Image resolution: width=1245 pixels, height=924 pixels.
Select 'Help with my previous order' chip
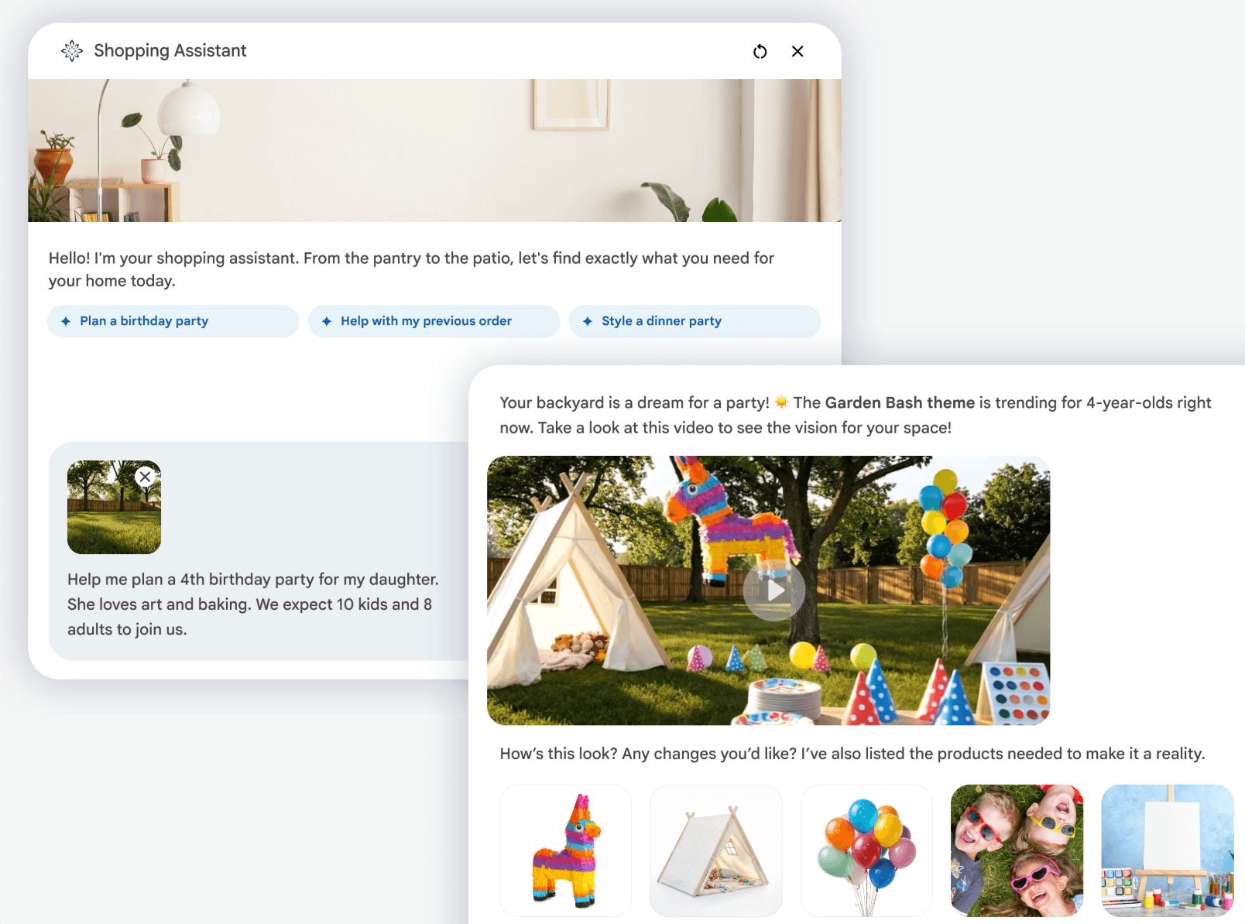[434, 321]
